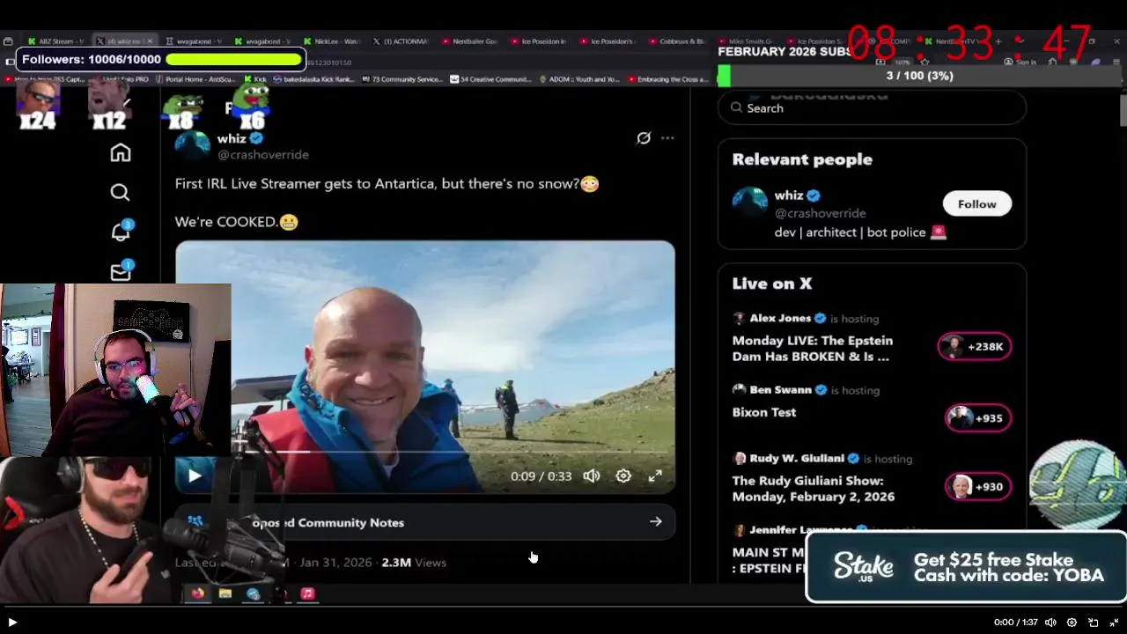Follow whiz in Relevant people
Screen dimensions: 1127x634
point(976,203)
